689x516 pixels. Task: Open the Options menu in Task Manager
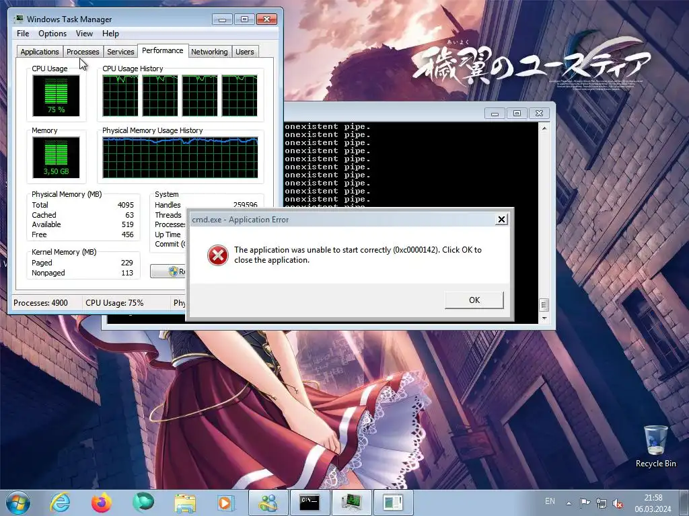click(x=52, y=34)
